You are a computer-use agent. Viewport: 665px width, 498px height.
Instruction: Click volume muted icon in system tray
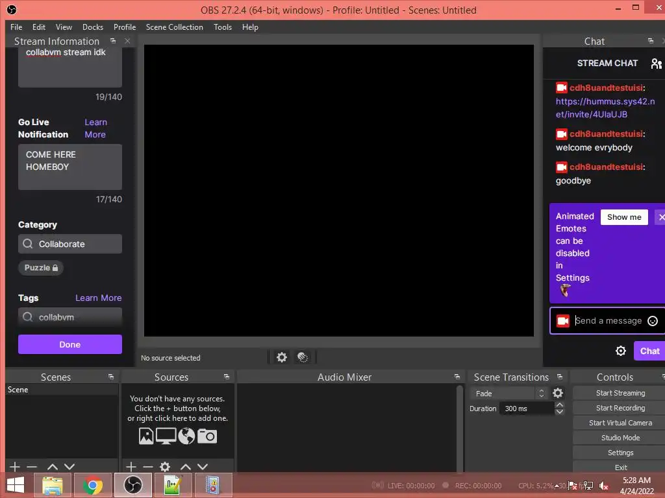[603, 486]
